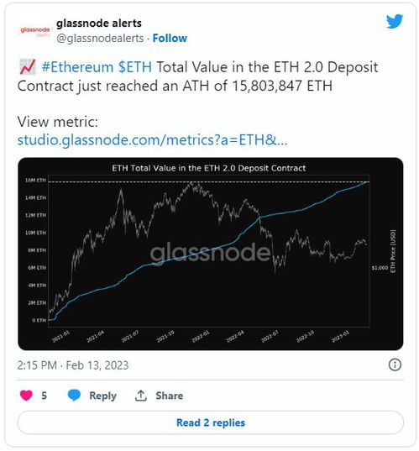419x451 pixels.
Task: Click the share upload arrow icon
Action: 141,396
